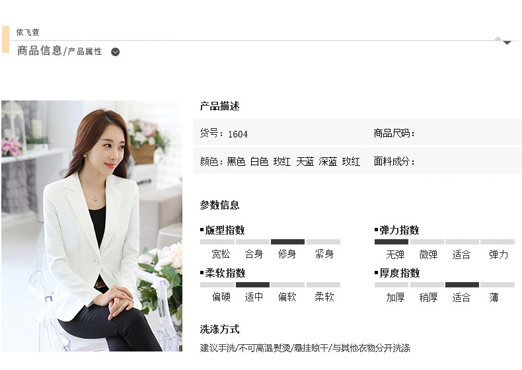Click the 商品信息/产品属性 section heading
The width and height of the screenshot is (522, 370).
point(59,51)
